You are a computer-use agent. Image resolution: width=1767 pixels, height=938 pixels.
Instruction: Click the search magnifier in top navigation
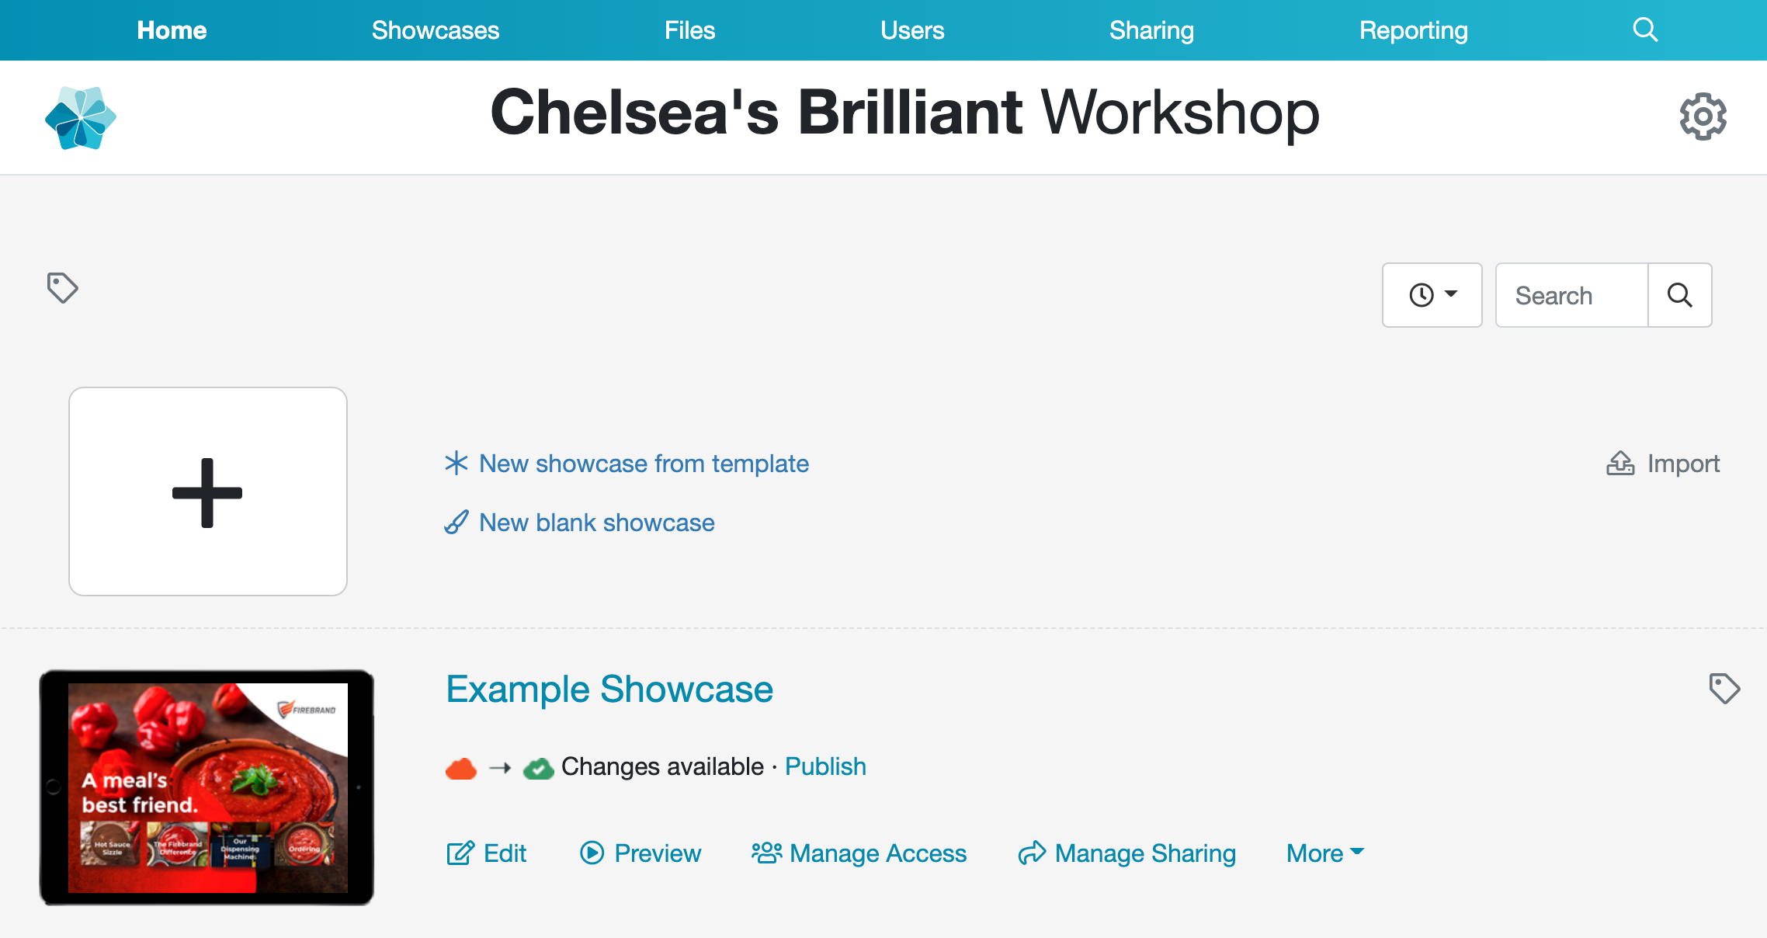[1645, 30]
